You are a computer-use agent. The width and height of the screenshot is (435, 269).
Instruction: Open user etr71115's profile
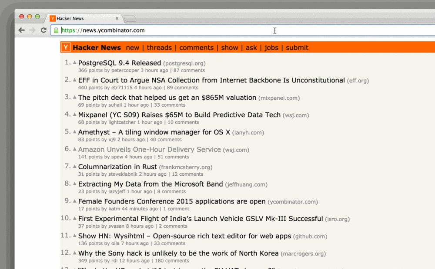coord(122,88)
